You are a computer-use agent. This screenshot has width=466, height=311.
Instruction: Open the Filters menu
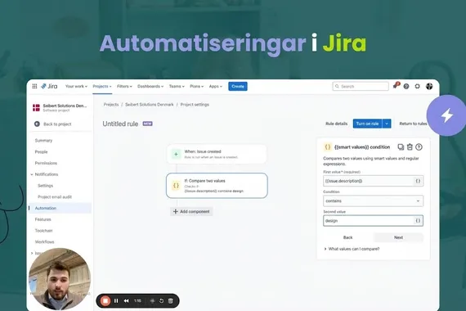[x=124, y=86]
